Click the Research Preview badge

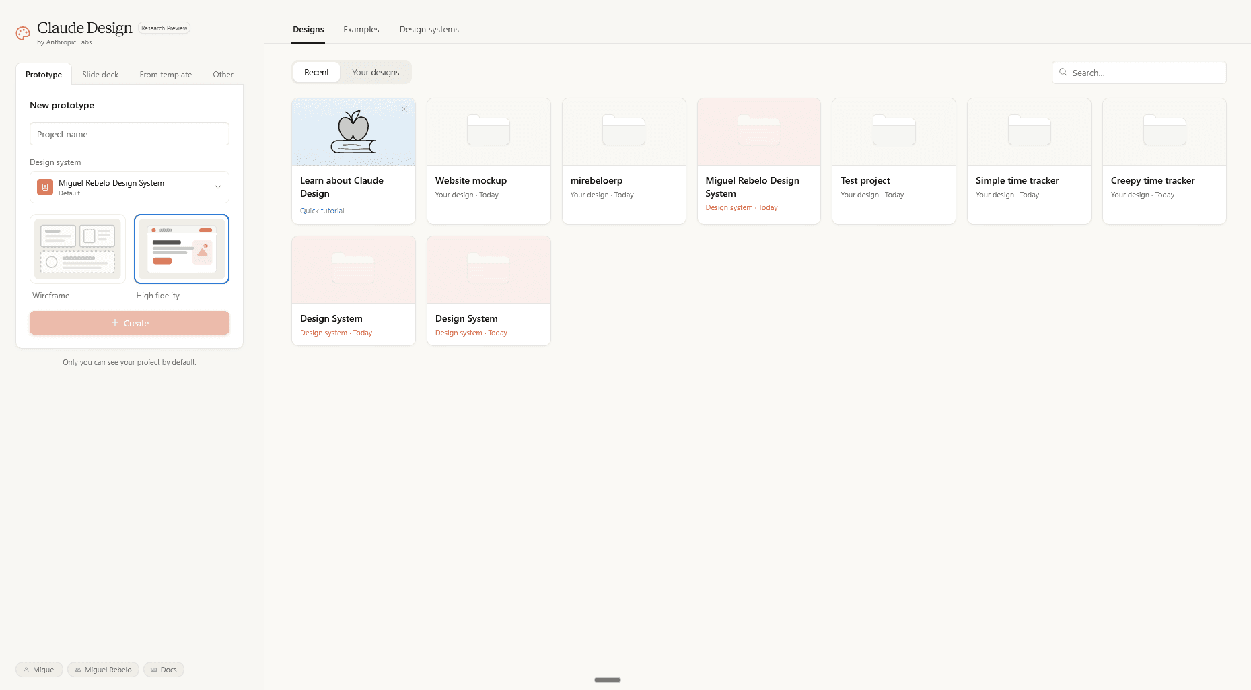click(x=164, y=28)
